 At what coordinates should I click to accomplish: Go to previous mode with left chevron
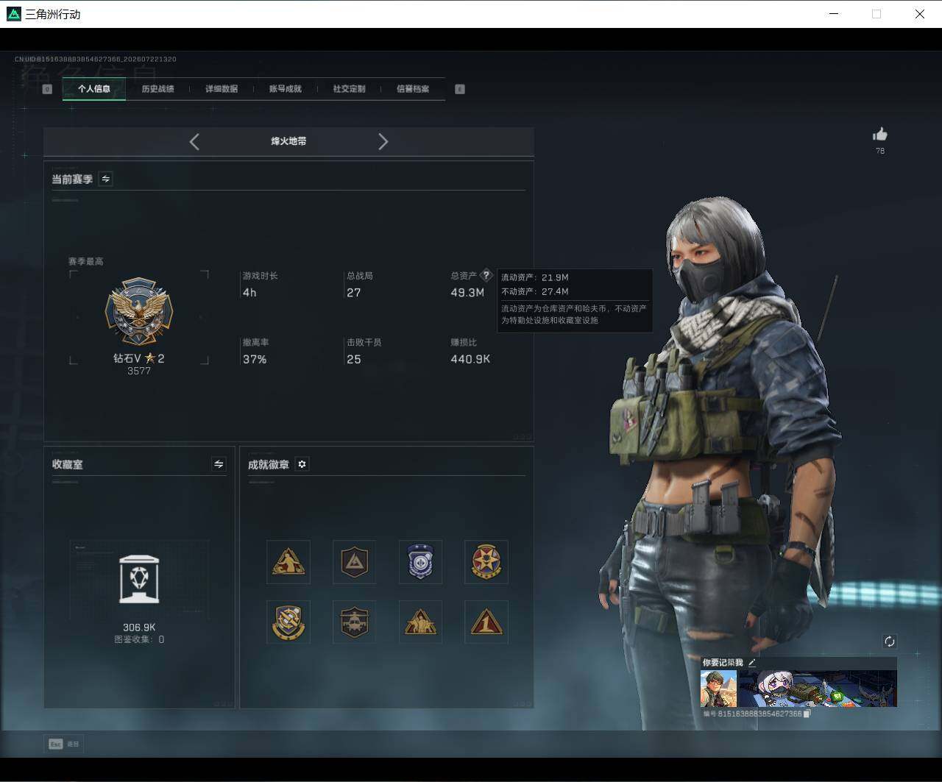tap(194, 142)
